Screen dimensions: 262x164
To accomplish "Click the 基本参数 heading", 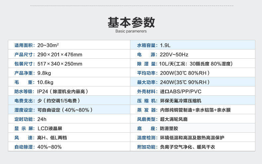I will [x=131, y=22].
